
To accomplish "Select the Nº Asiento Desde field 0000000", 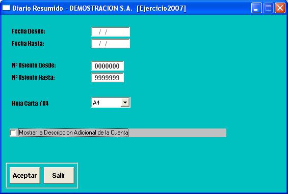I will point(108,66).
